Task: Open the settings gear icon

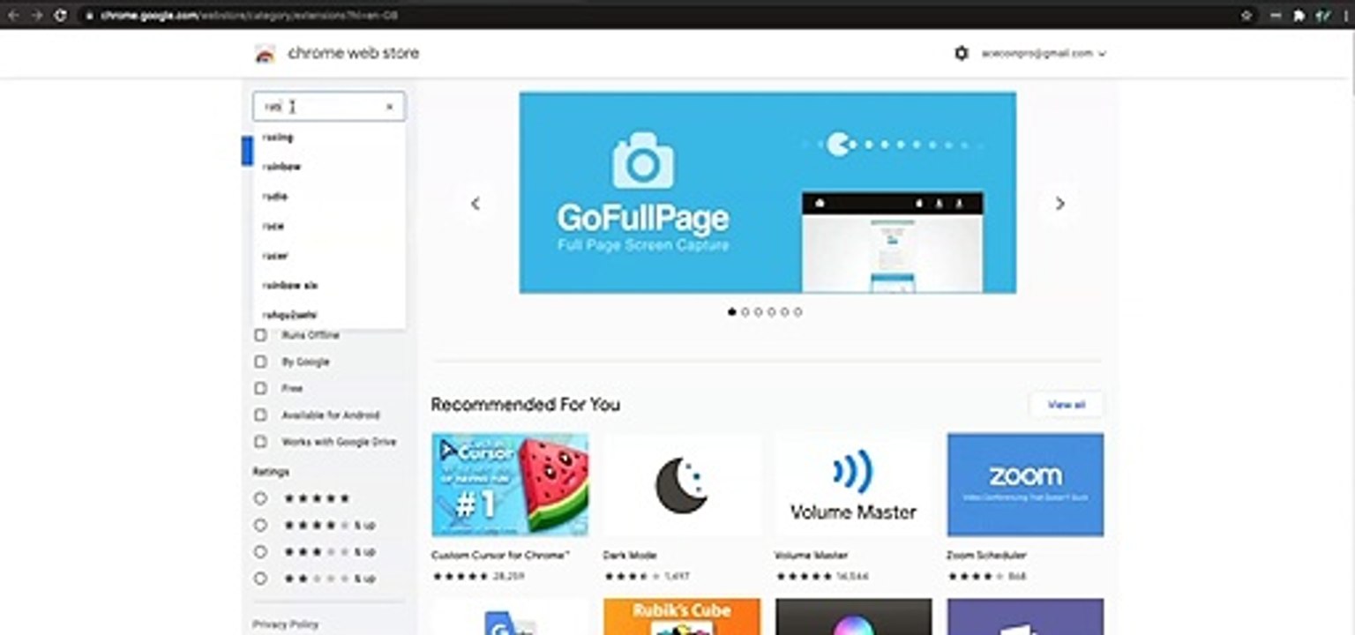Action: (x=961, y=53)
